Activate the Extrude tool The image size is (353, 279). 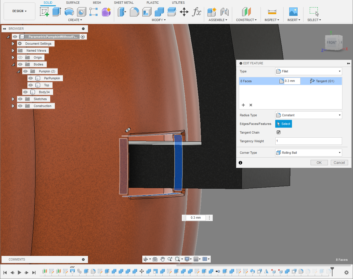pos(57,12)
